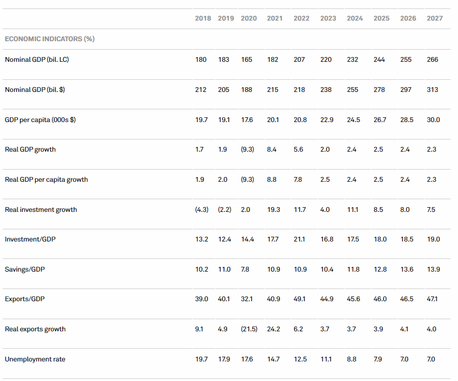Select the GDP per capita (000s $) label

[x=40, y=120]
